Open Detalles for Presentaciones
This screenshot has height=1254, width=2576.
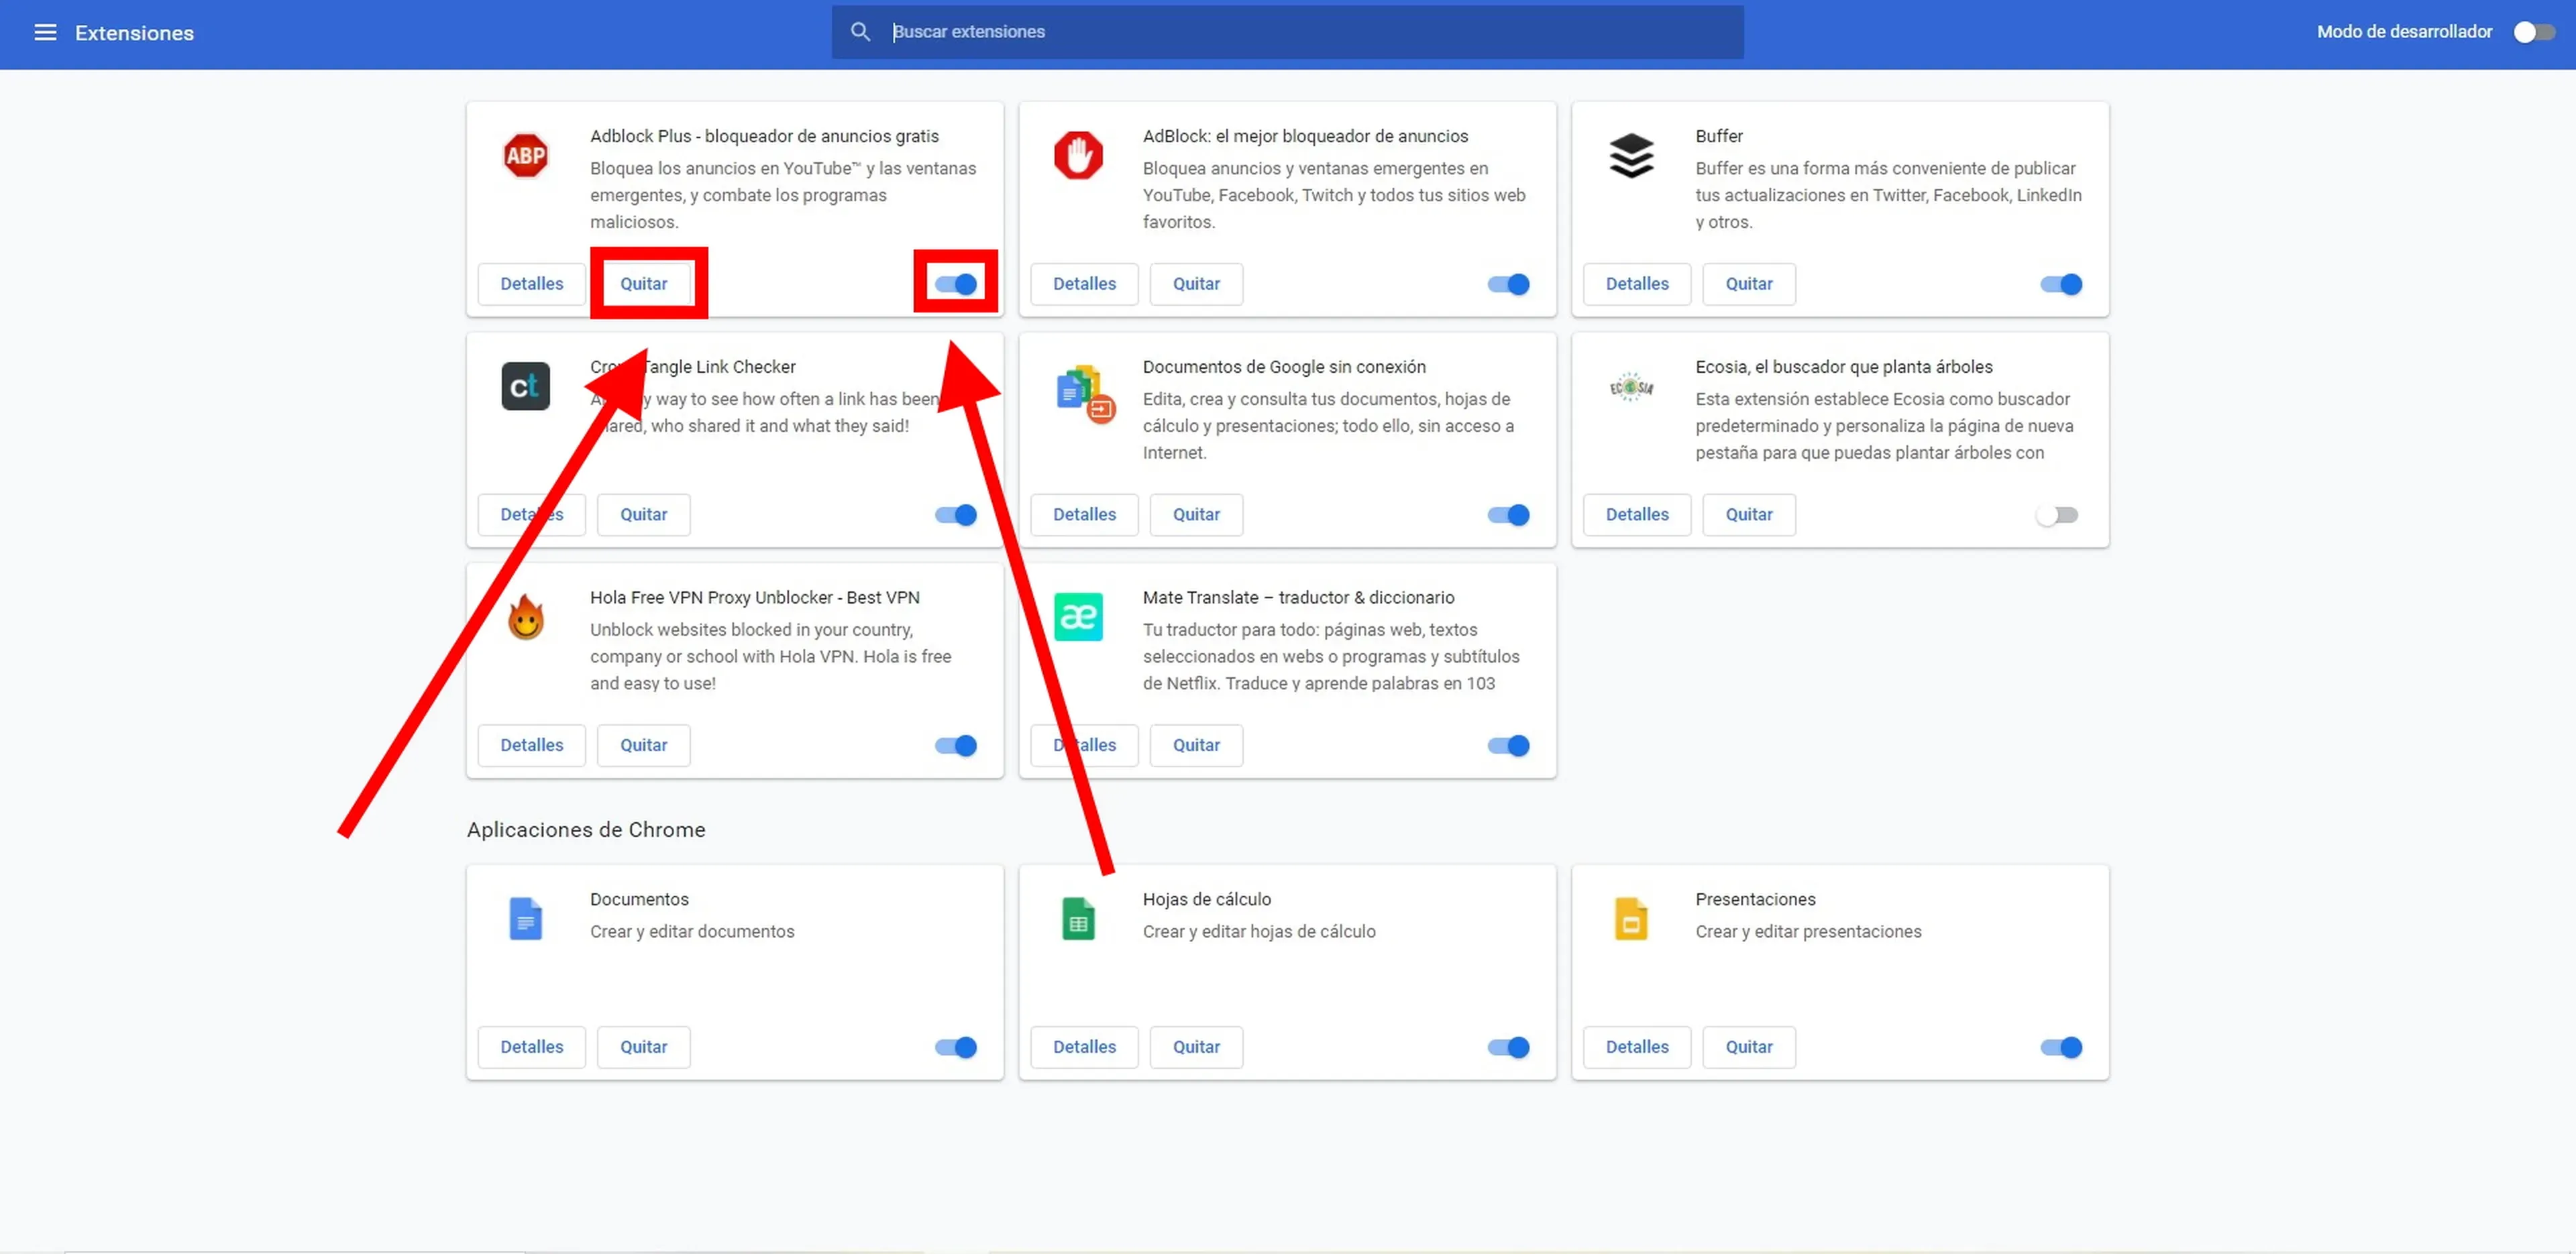coord(1637,1047)
